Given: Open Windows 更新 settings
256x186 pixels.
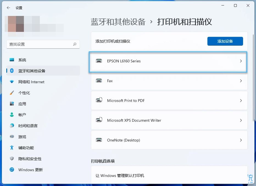Looking at the screenshot, I should tap(12, 170).
